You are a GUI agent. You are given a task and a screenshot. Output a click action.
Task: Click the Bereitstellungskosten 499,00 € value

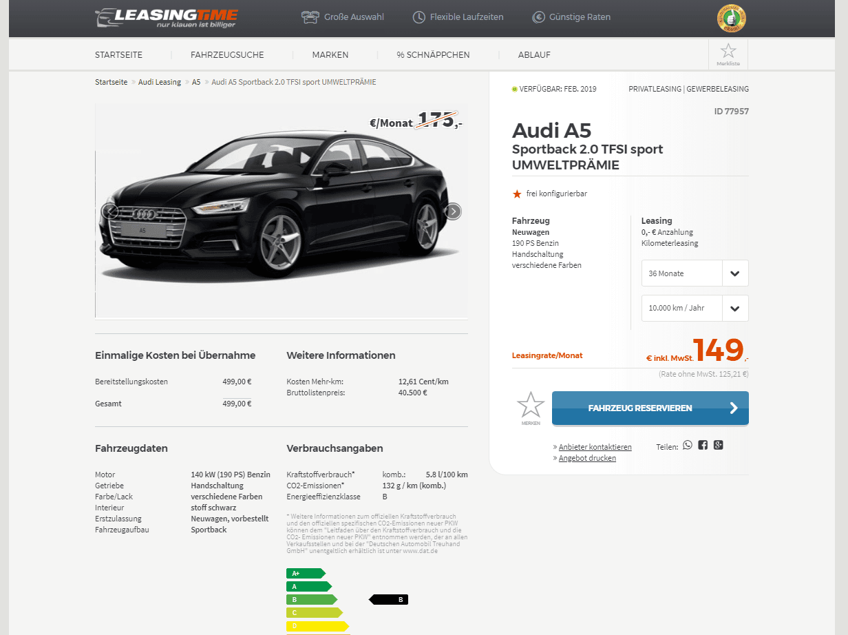click(237, 382)
